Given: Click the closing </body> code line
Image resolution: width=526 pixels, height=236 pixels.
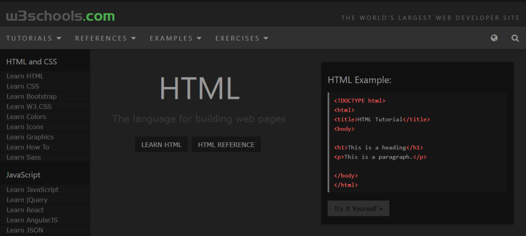Looking at the screenshot, I should (x=346, y=175).
